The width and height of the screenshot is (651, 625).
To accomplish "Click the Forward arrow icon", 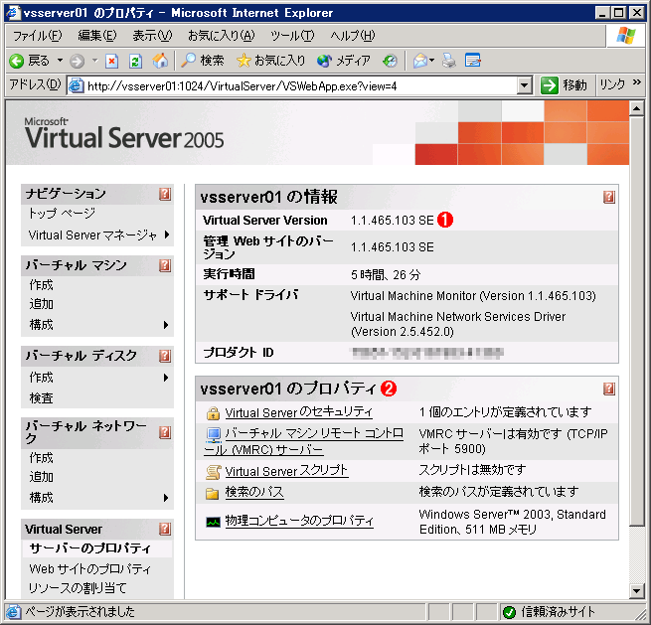I will [x=77, y=61].
